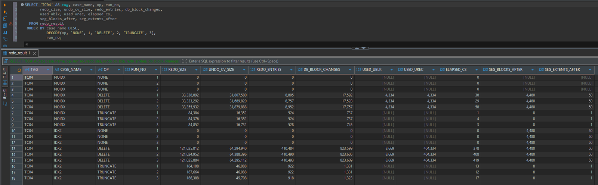Click the REDO_SIZE value 33,338,892

coord(190,95)
